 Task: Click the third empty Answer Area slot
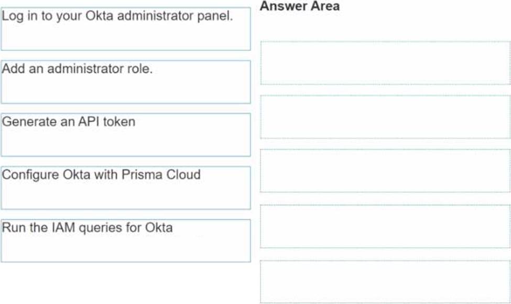(x=385, y=171)
